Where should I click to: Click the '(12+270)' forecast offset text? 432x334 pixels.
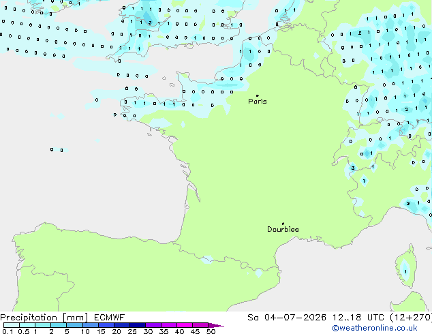(x=411, y=318)
